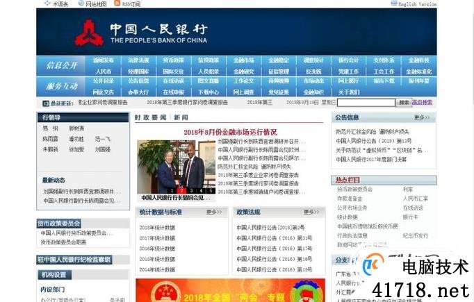Open the 关于我们 navigation item
This screenshot has width=474, height=302.
(x=349, y=92)
